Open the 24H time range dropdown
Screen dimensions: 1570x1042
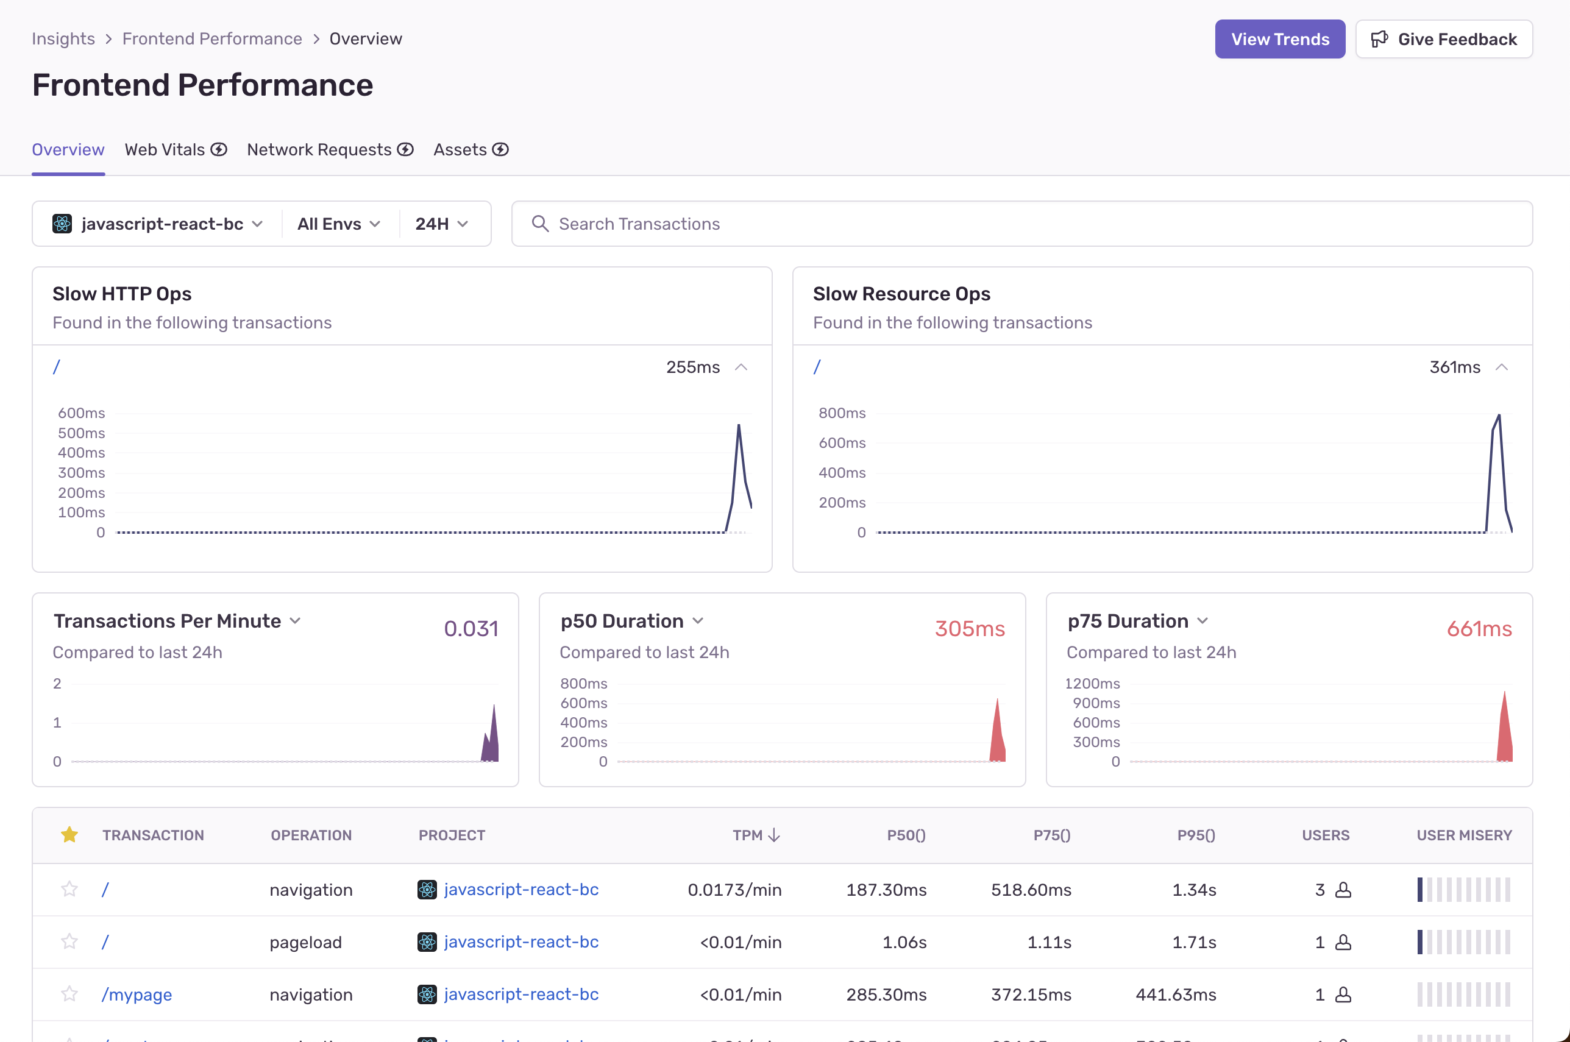click(x=441, y=224)
